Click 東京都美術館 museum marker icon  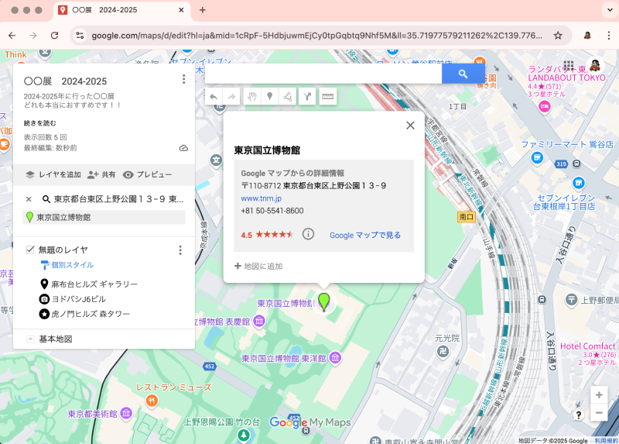pos(126,414)
